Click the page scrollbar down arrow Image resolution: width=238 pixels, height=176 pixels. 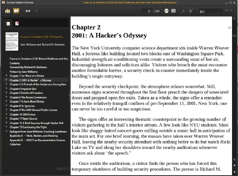coord(234,160)
